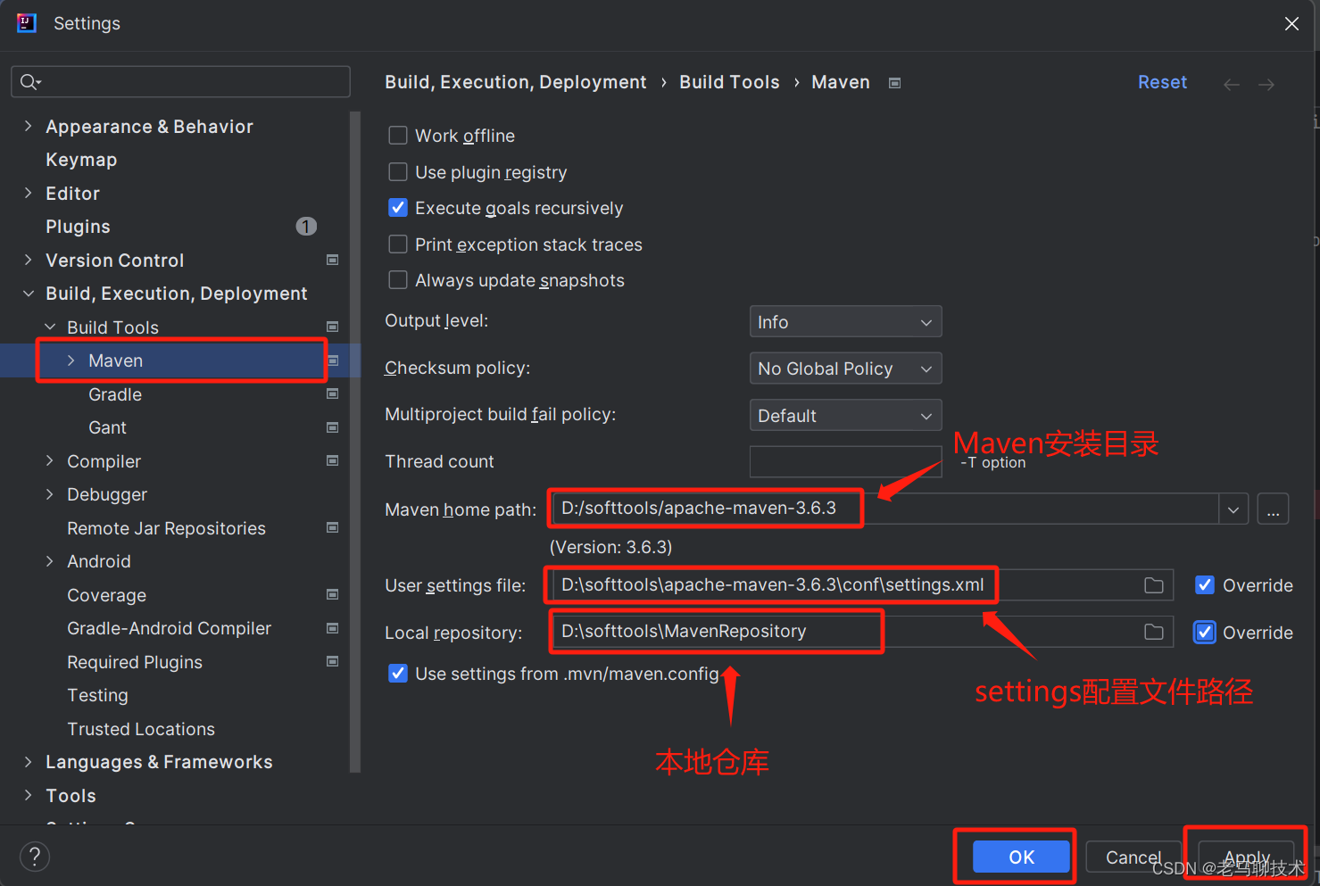The width and height of the screenshot is (1320, 886).
Task: Expand Appearance & Behavior section
Action: 28,126
